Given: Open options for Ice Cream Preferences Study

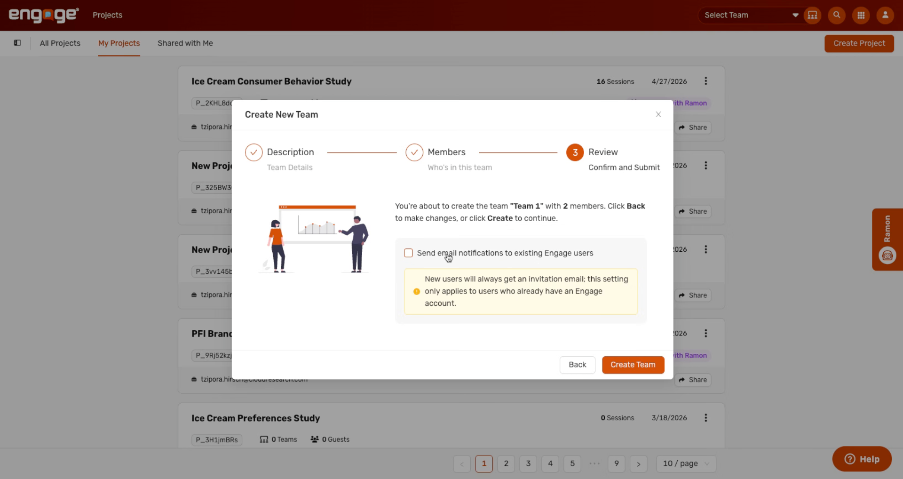Looking at the screenshot, I should (x=705, y=418).
